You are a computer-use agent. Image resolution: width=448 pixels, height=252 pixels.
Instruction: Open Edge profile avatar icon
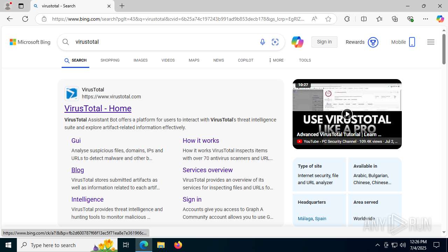pos(8,6)
